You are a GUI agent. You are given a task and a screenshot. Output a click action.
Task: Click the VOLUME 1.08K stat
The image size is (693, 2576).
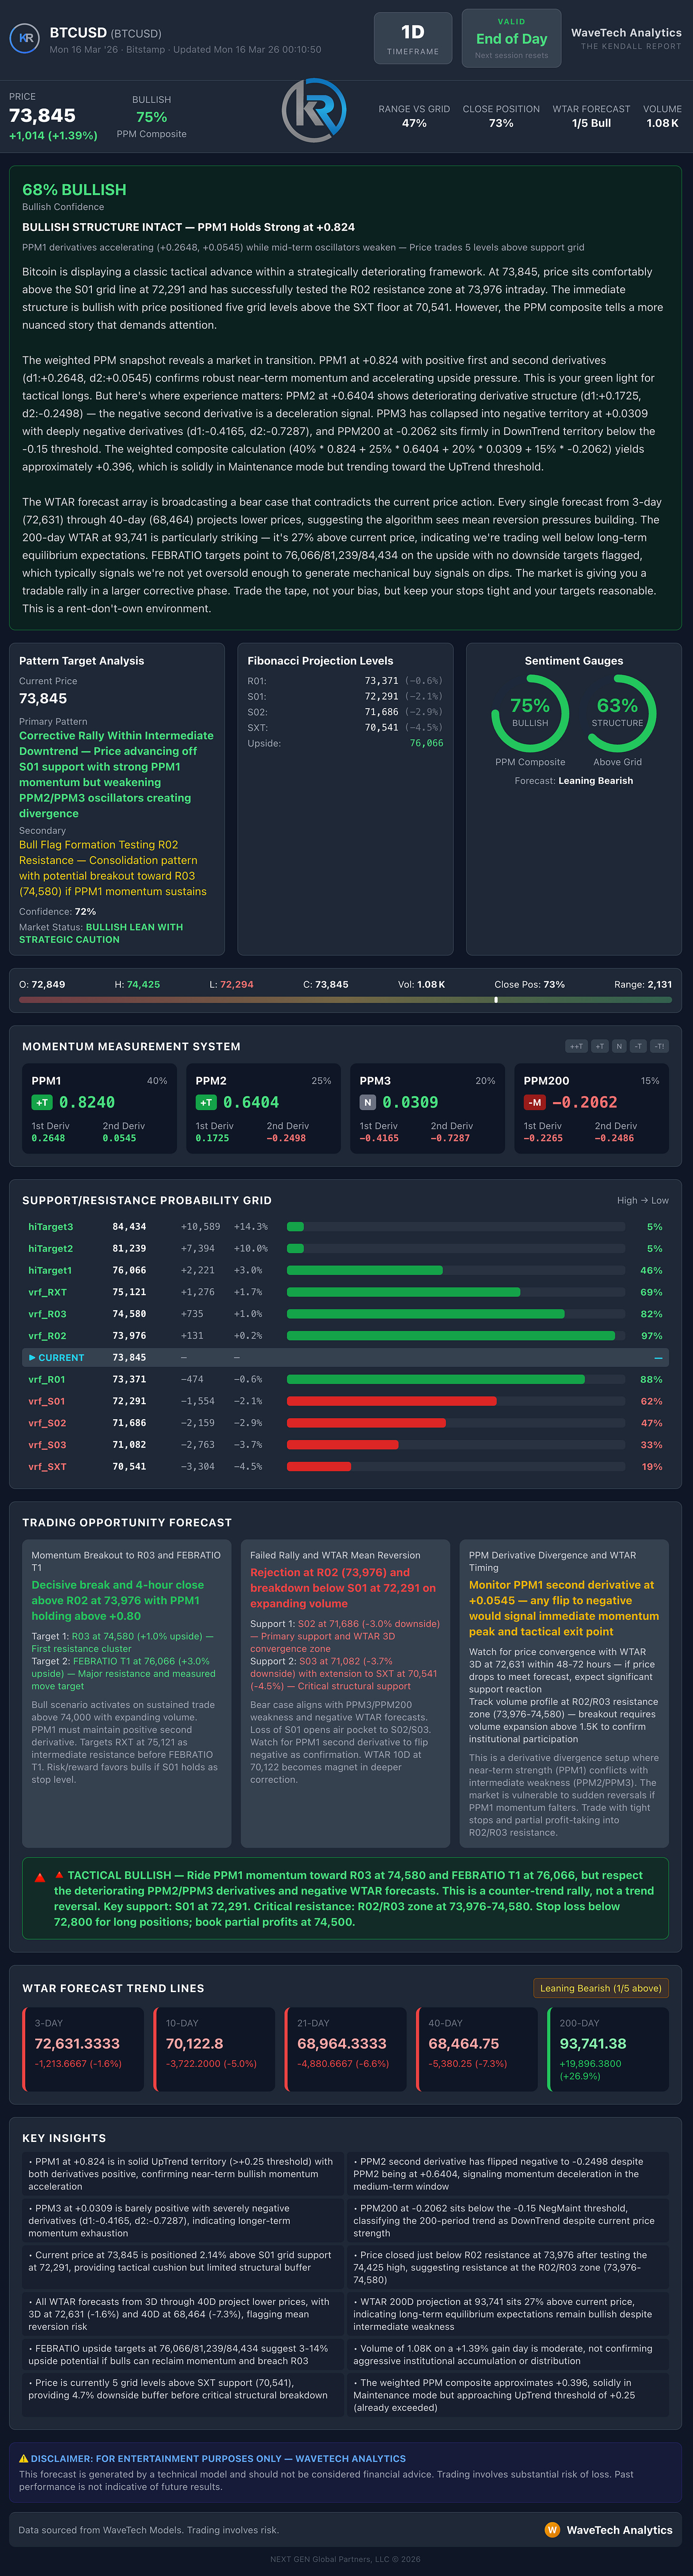pos(662,116)
